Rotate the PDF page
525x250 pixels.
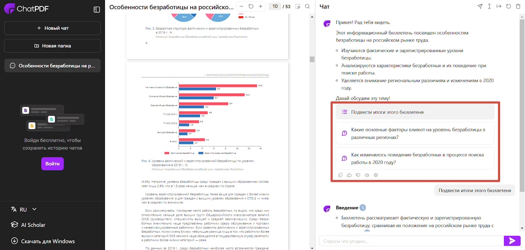point(251,6)
